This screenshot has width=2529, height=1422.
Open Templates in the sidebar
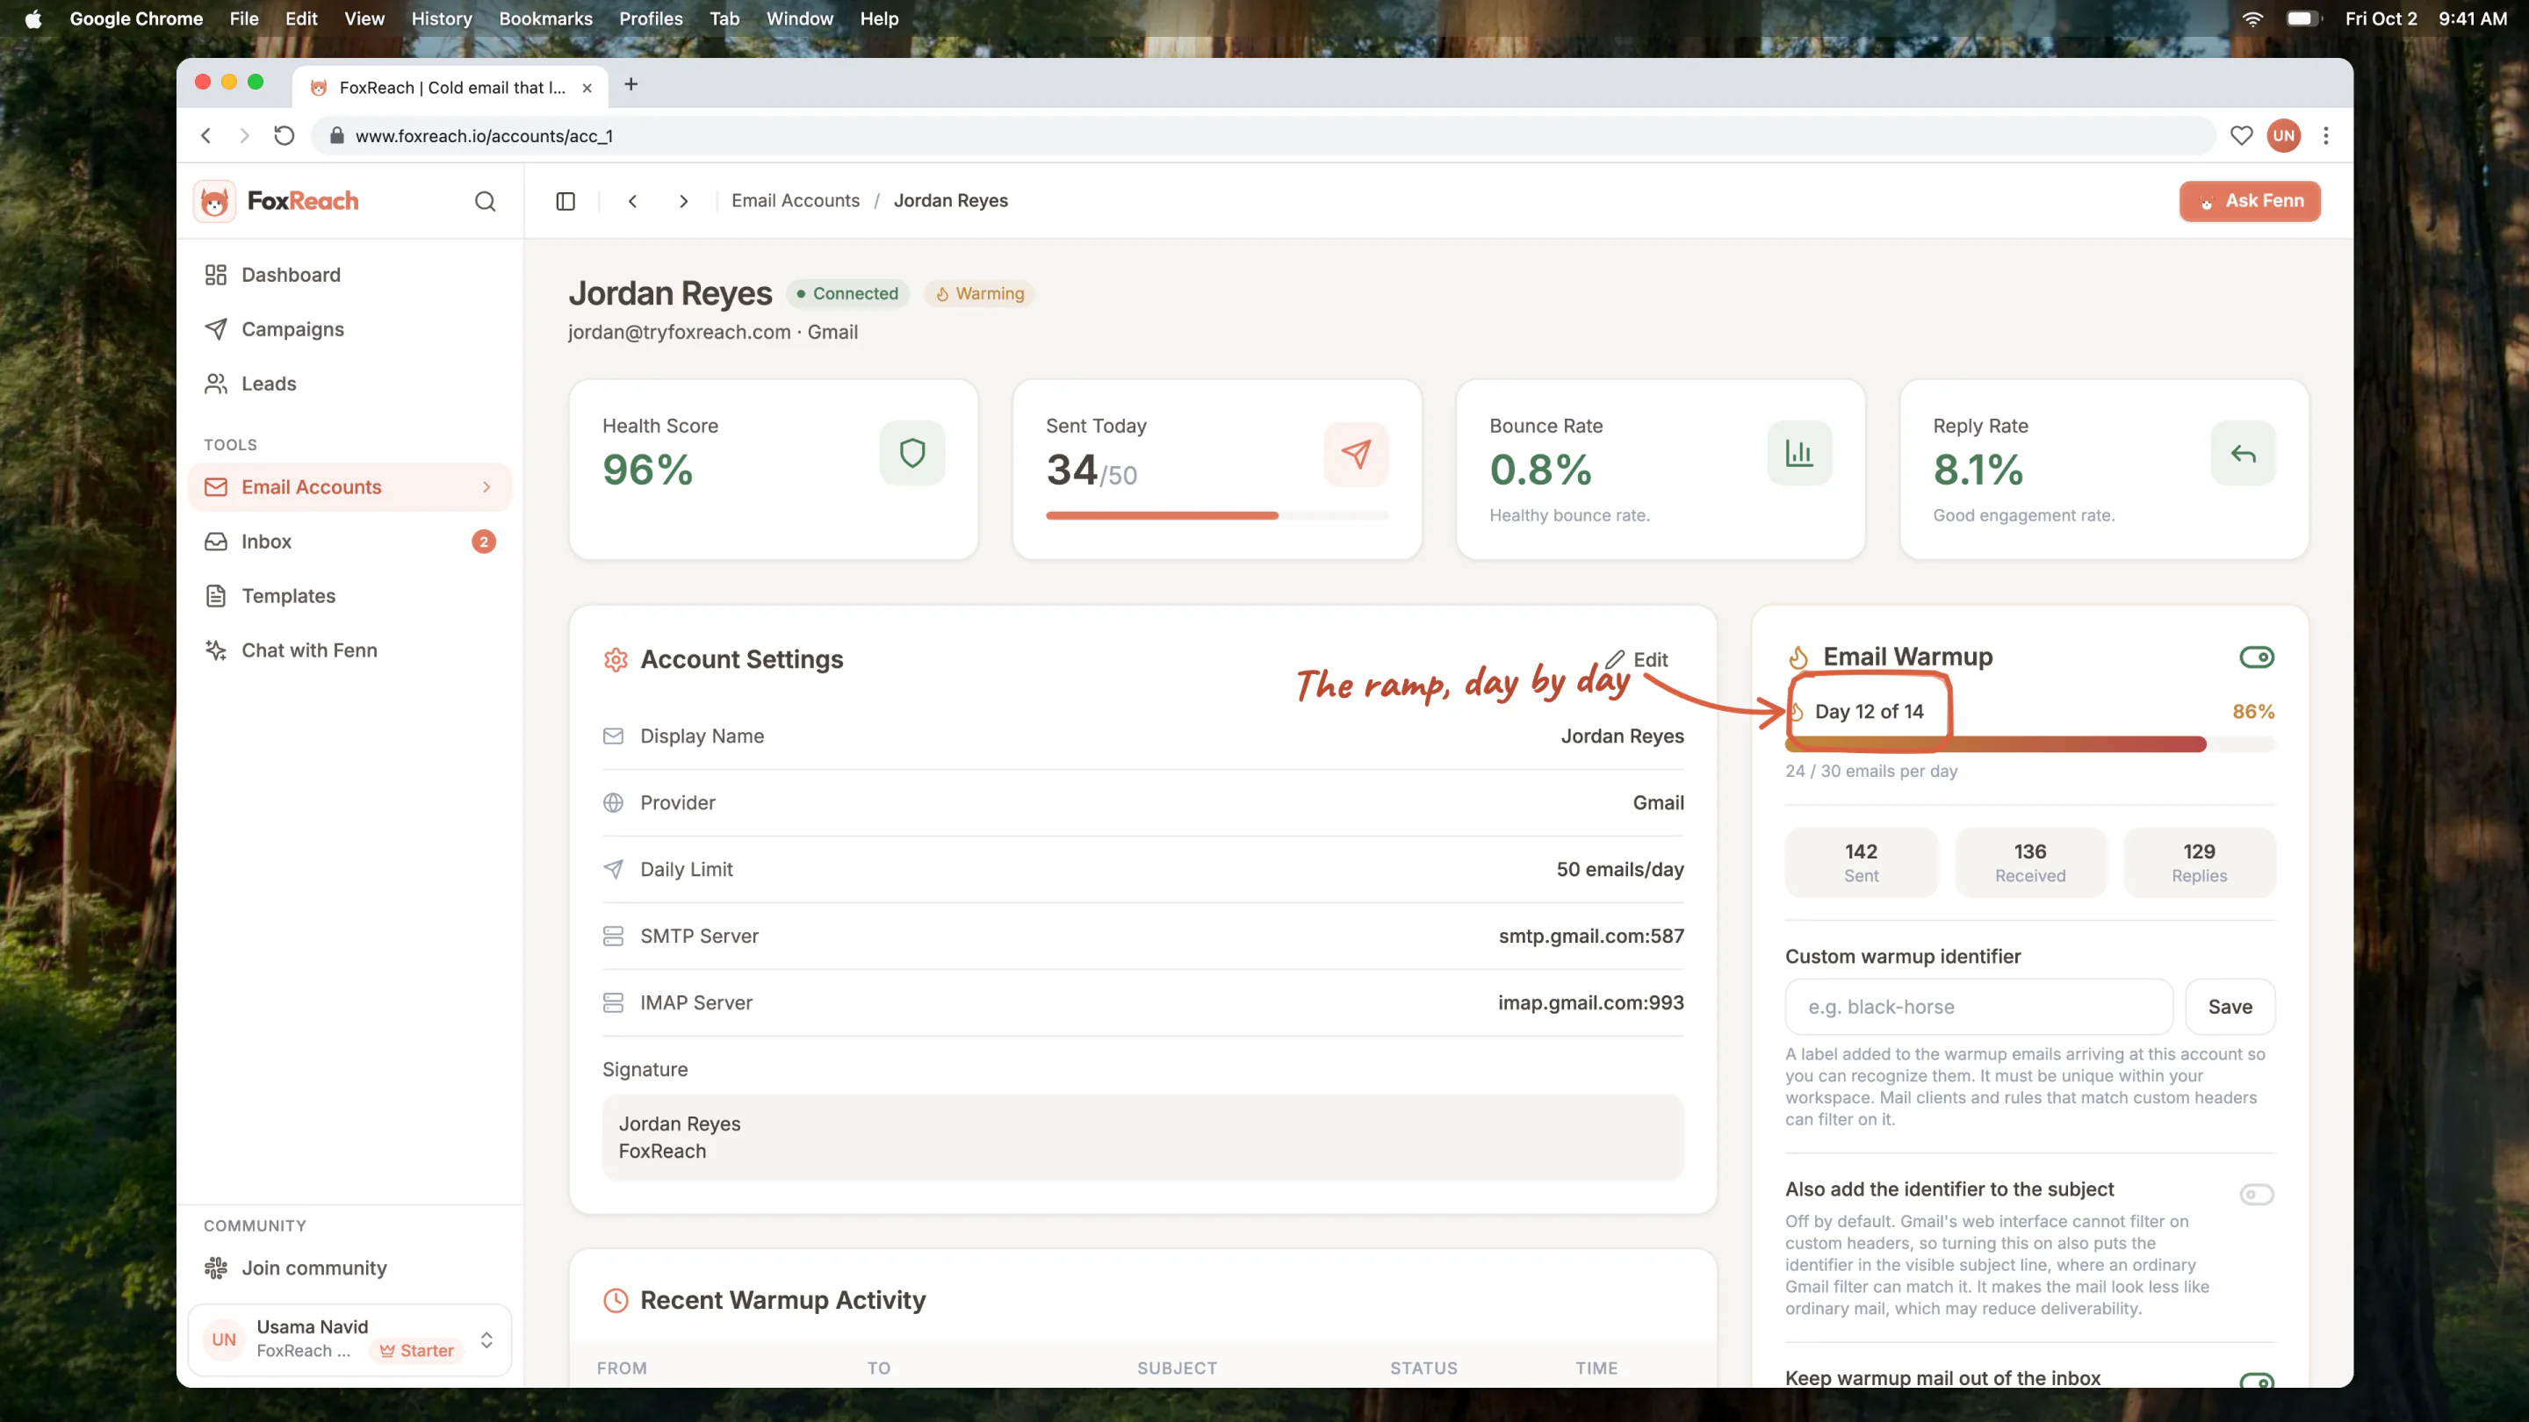click(x=350, y=596)
